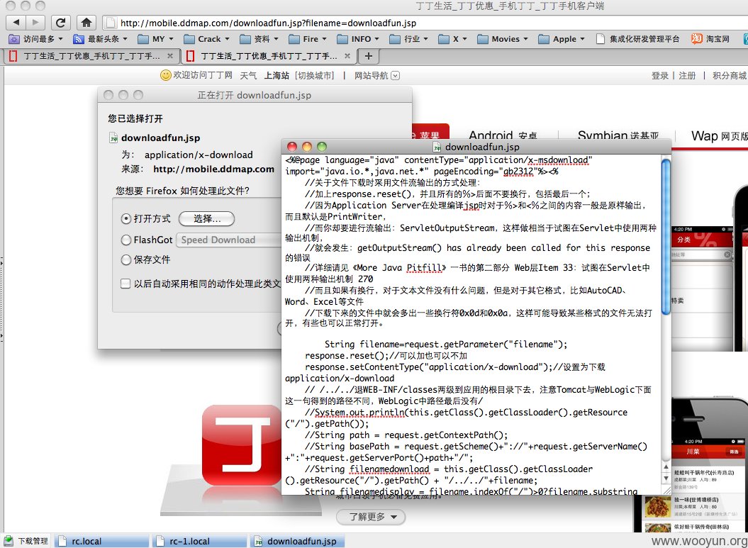Expand the MY bookmarks folder
Screen dimensions: 748x548
155,39
